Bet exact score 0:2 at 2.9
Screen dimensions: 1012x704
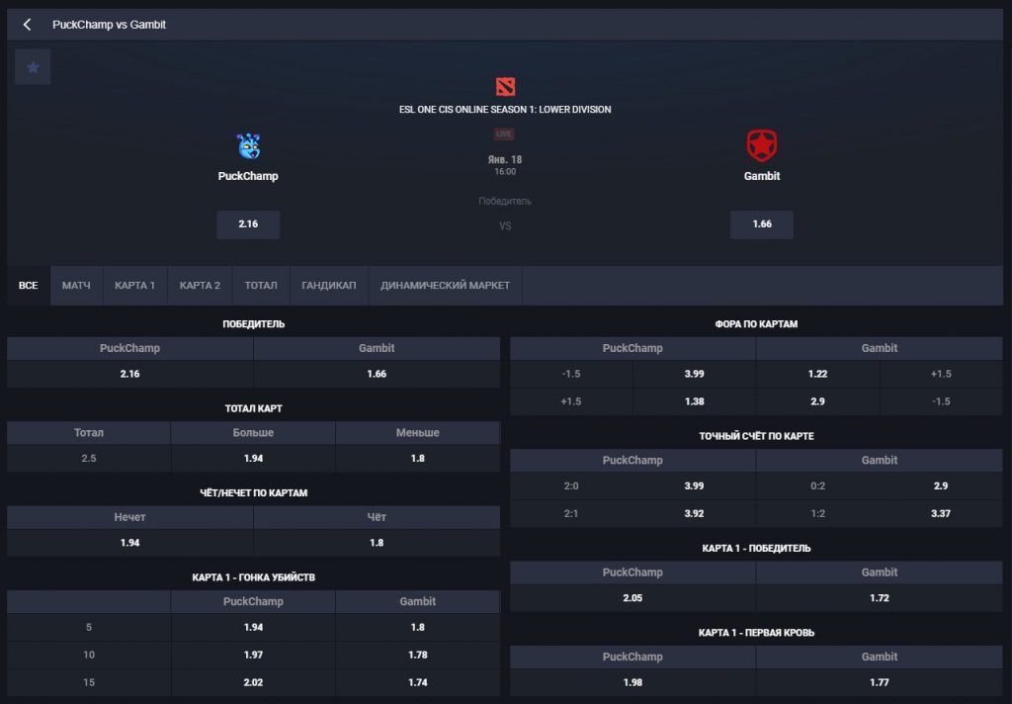point(941,486)
